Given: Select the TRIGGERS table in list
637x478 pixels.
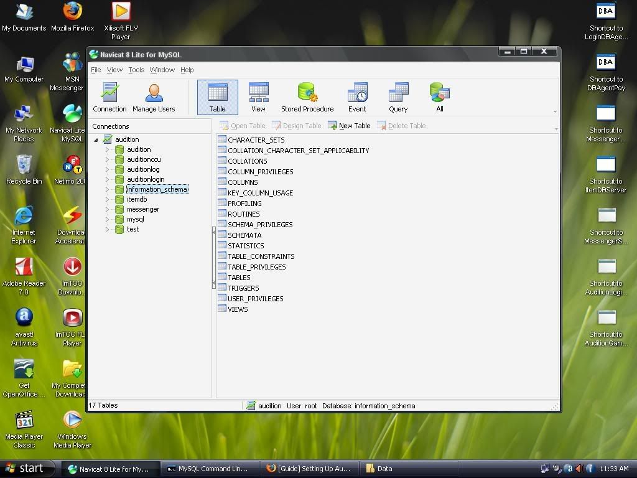Looking at the screenshot, I should [x=243, y=288].
